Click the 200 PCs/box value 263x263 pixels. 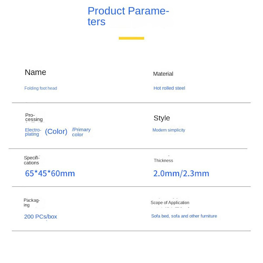point(40,217)
